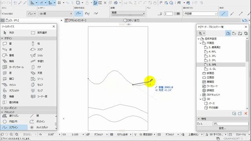Open the レイヤー layer dropdown
The width and height of the screenshot is (251, 141).
tap(55, 14)
